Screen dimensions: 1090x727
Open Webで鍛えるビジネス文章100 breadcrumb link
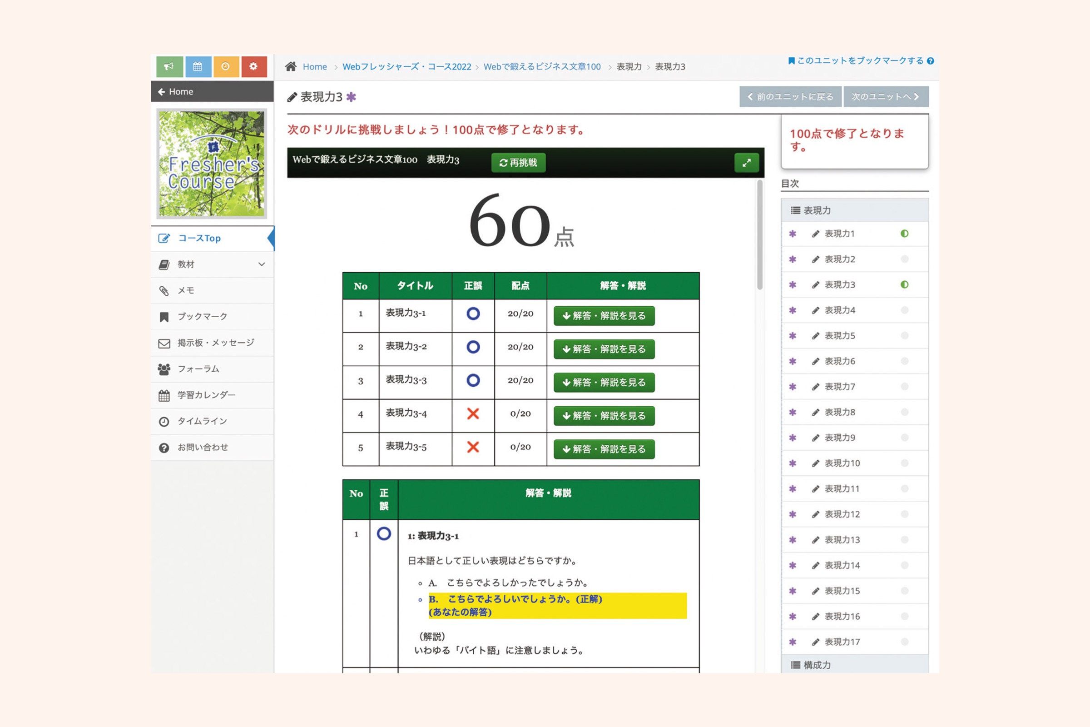542,67
